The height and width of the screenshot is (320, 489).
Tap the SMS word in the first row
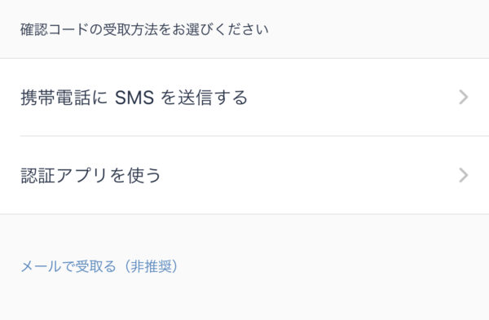click(134, 98)
